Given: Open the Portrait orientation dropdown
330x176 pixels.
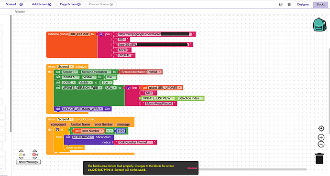Looking at the screenshot, I should (x=154, y=72).
